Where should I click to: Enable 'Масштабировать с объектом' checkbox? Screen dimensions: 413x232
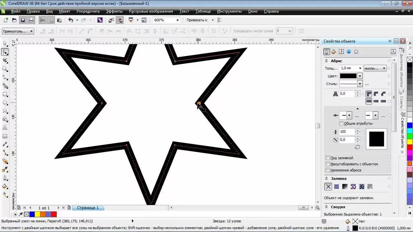click(x=328, y=164)
